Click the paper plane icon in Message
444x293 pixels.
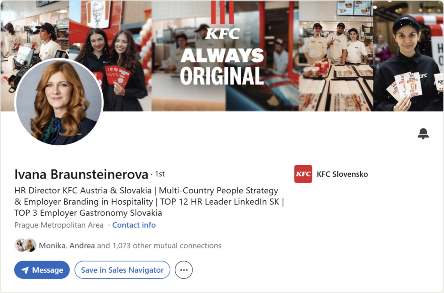pos(25,270)
